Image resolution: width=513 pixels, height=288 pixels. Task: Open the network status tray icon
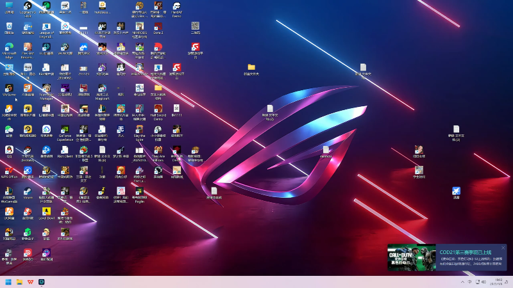(x=477, y=282)
